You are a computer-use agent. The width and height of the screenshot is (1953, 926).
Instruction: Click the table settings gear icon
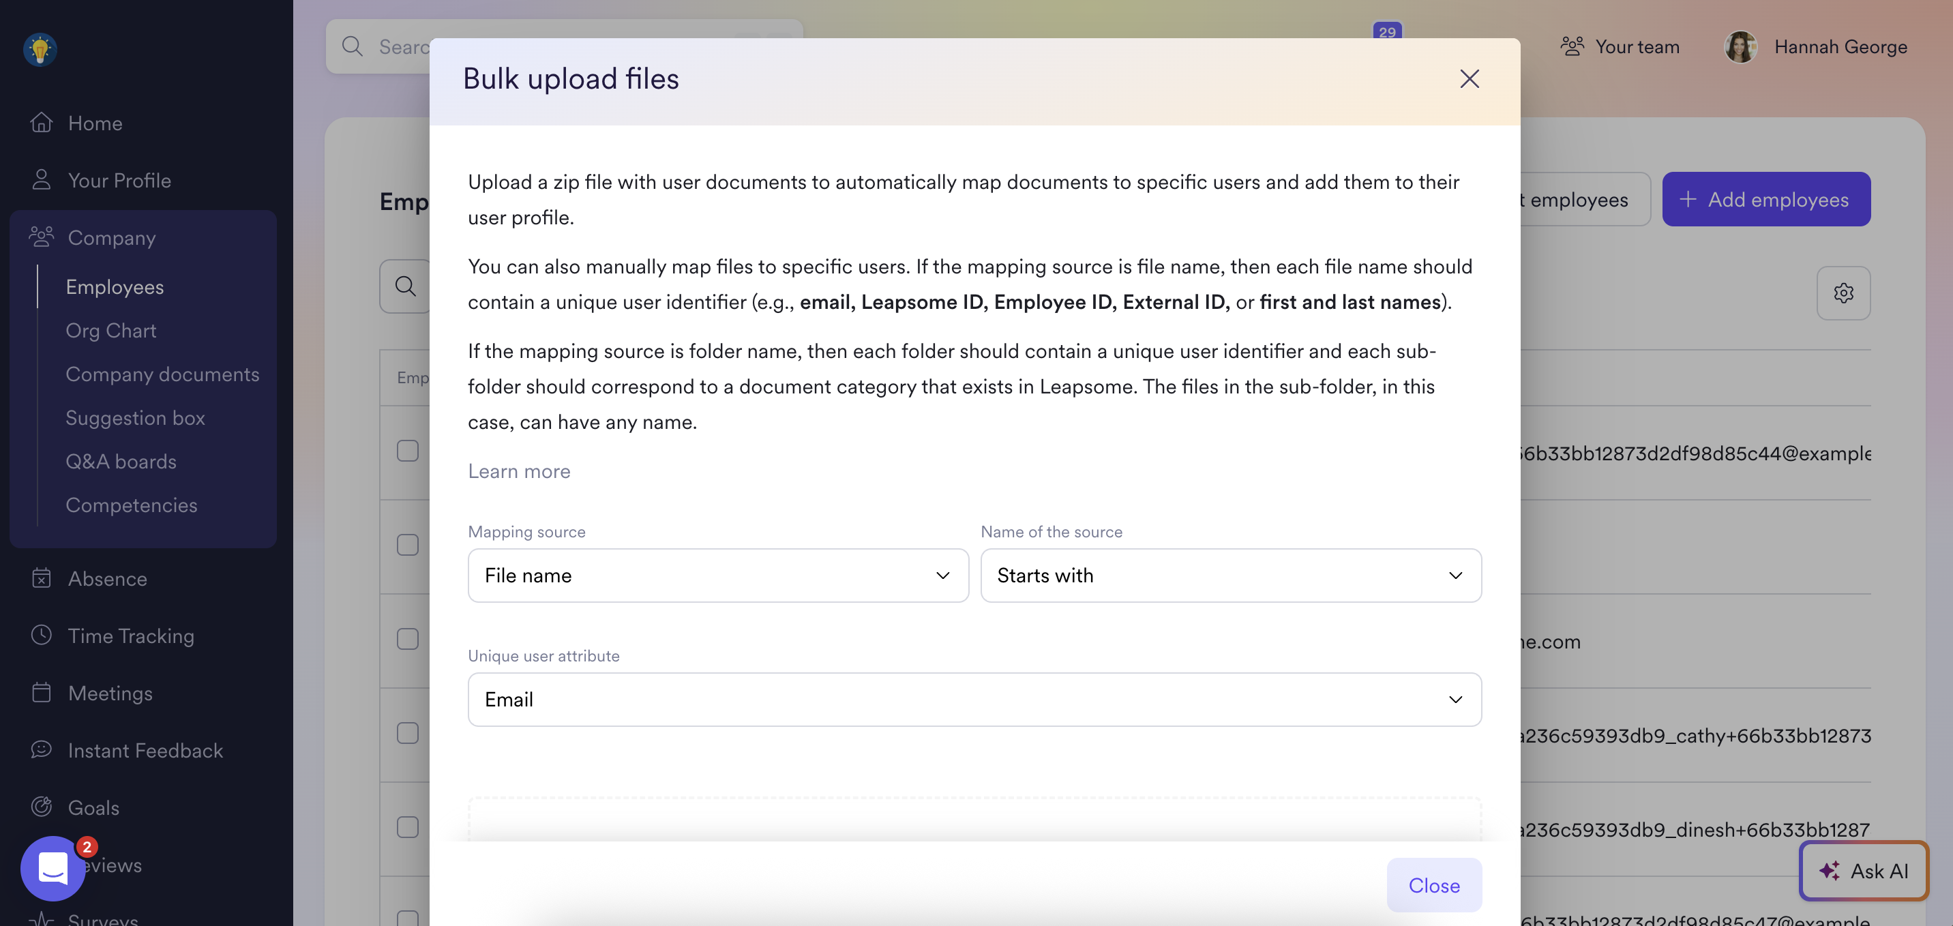(1843, 293)
